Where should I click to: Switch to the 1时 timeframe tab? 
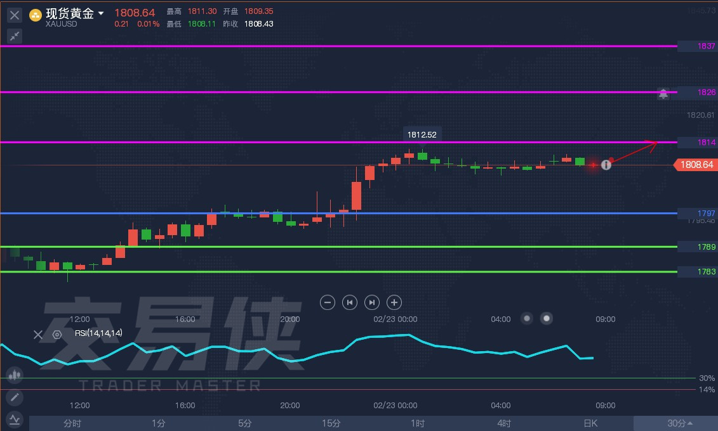(418, 423)
